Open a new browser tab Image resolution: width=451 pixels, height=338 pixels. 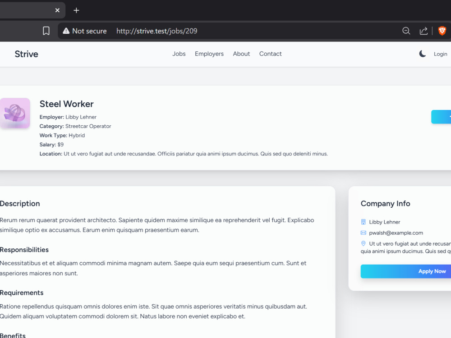point(76,11)
